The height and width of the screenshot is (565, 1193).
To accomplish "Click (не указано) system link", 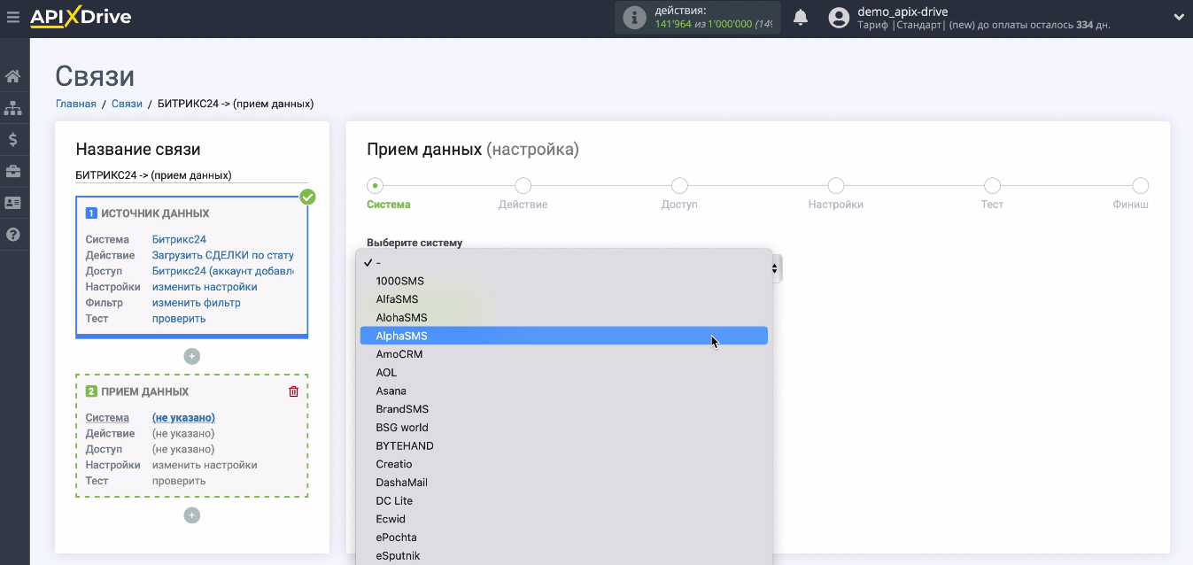I will point(183,417).
